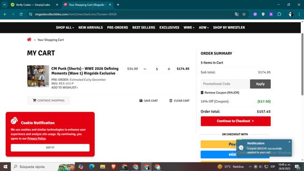Screen dimensions: 304x171
Task: Open BEST SELLERS menu item
Action: tap(143, 28)
